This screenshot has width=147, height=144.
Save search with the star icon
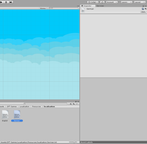point(77,104)
